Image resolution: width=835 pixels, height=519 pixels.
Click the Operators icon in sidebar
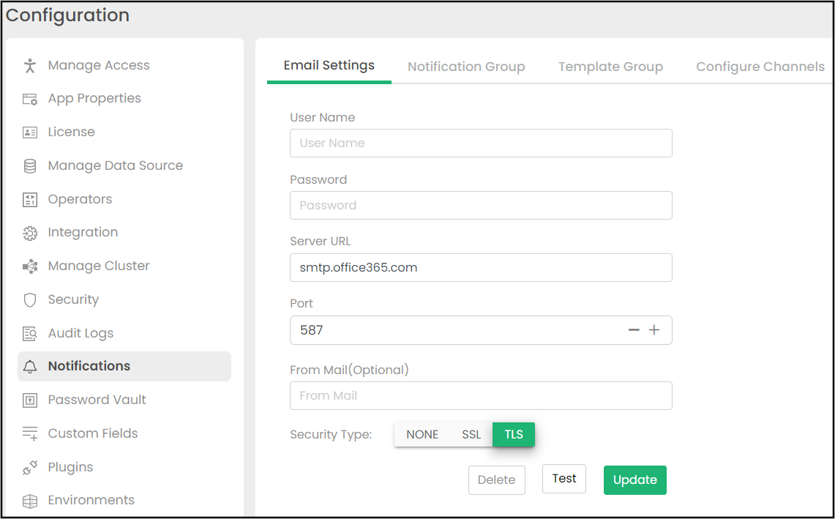(x=30, y=200)
